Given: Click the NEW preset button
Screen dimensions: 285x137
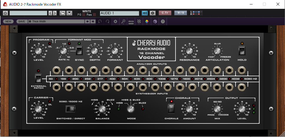Looking at the screenshot, I should (x=8, y=21).
